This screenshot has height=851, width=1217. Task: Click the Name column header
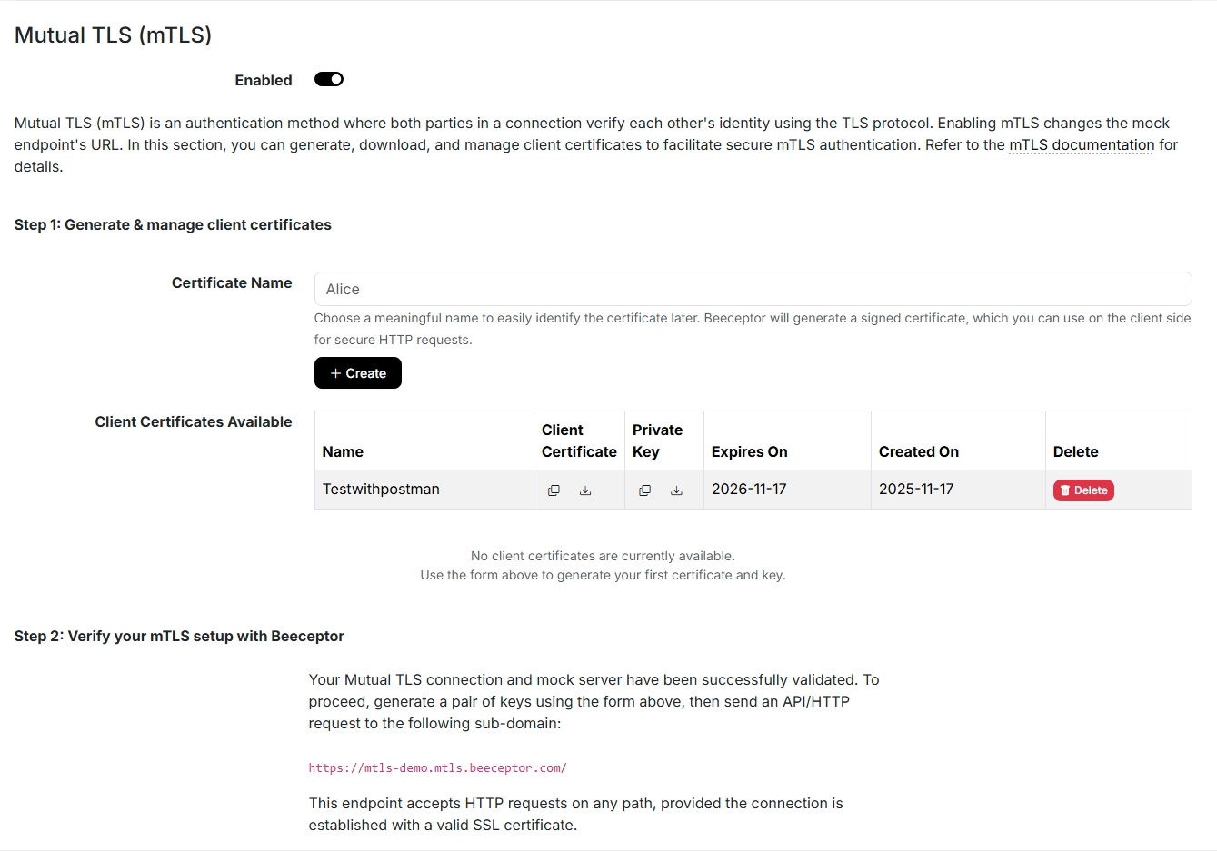pyautogui.click(x=343, y=451)
